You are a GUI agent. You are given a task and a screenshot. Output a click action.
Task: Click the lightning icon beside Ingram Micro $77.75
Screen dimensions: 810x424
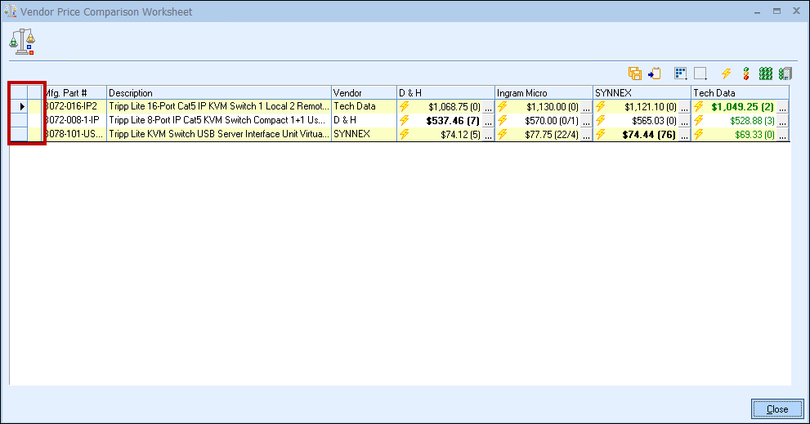502,134
